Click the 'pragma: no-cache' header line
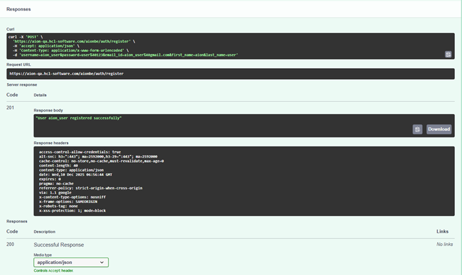 (56, 184)
